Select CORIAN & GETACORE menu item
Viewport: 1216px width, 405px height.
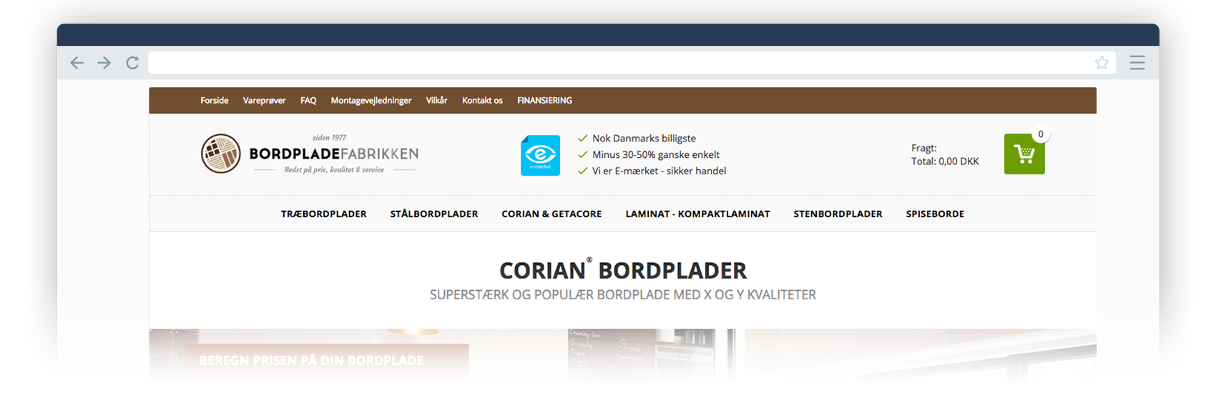[x=551, y=214]
